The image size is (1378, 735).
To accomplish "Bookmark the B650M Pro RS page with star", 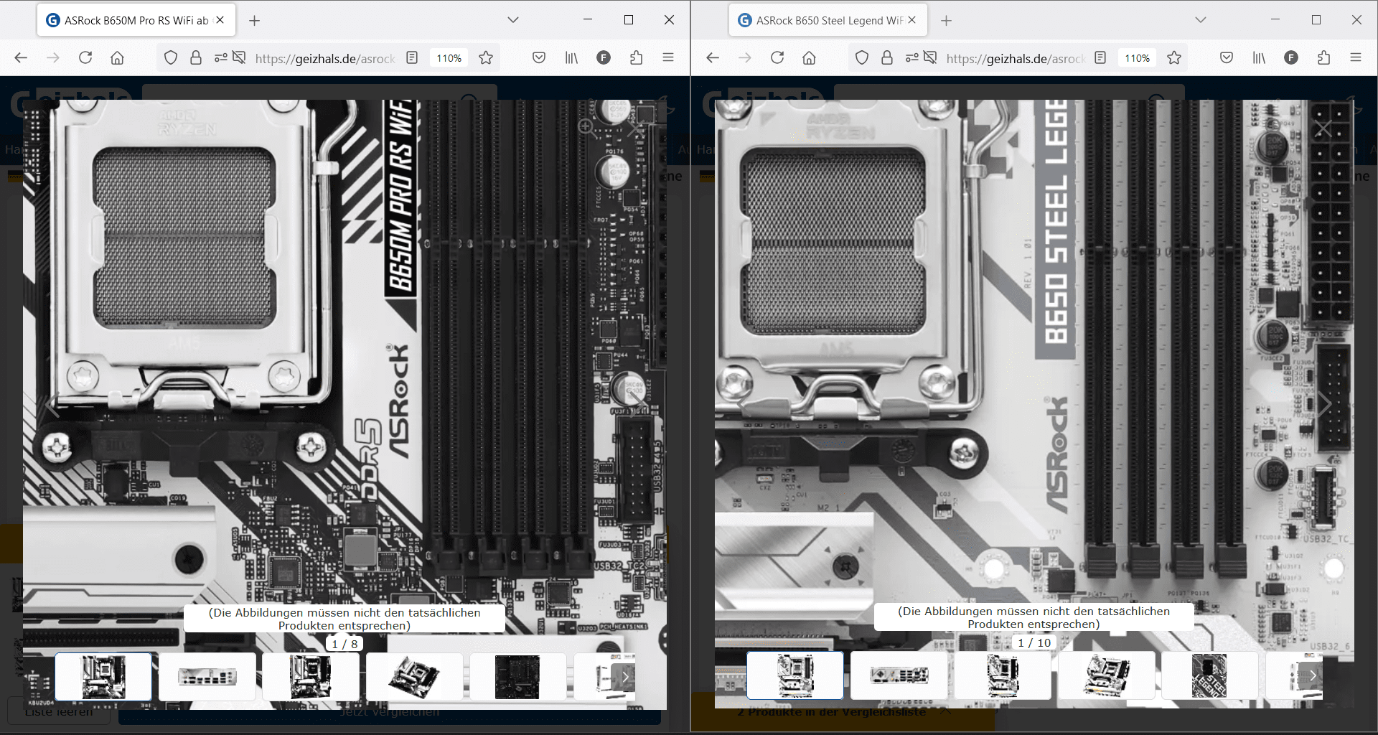I will pyautogui.click(x=486, y=58).
